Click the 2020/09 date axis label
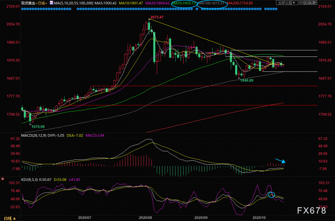 [201, 218]
